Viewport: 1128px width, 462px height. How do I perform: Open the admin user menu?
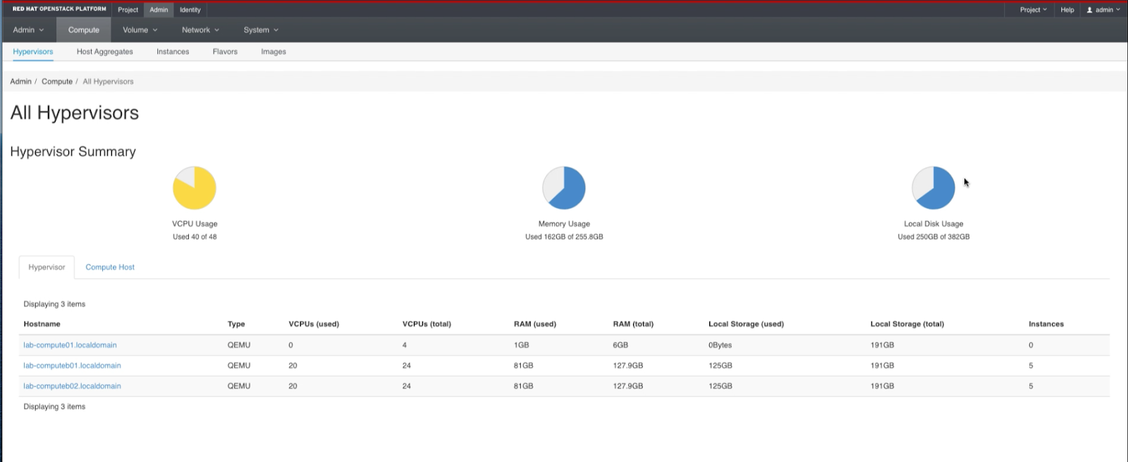pyautogui.click(x=1103, y=10)
